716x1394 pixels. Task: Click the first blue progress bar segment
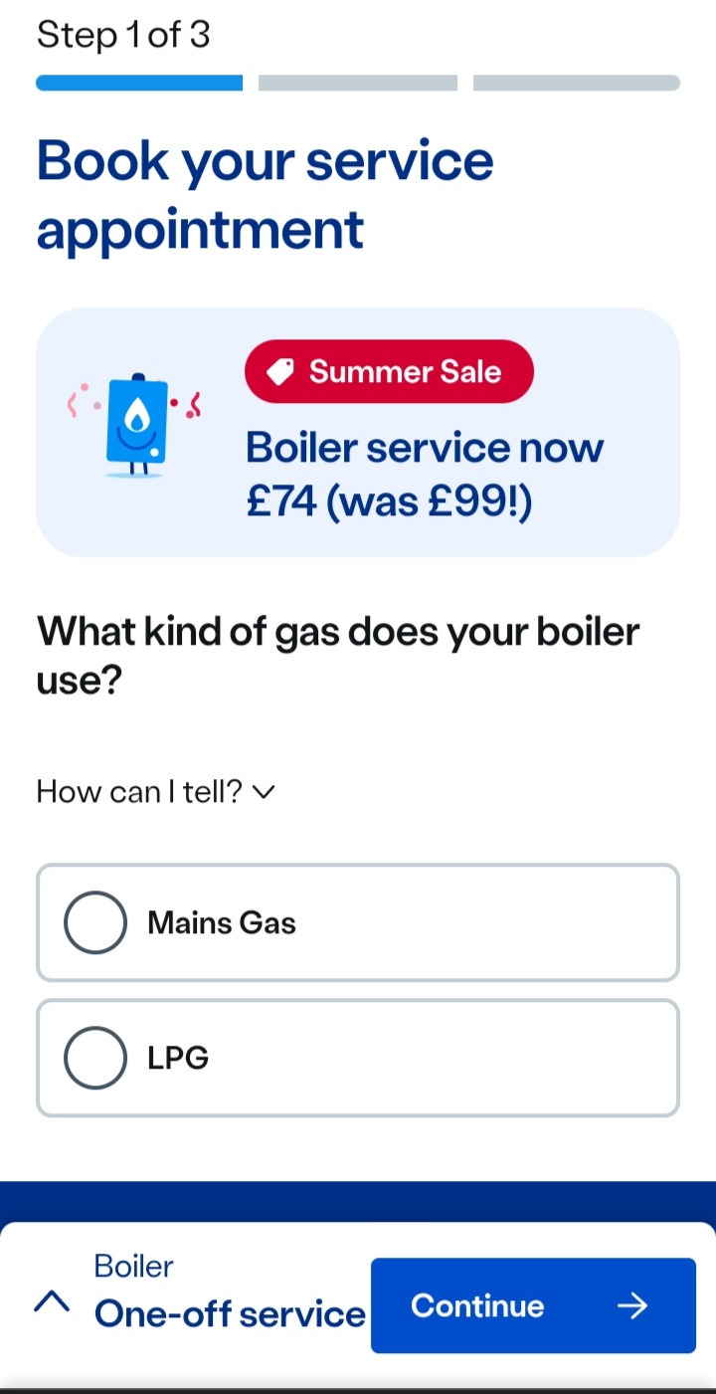139,83
